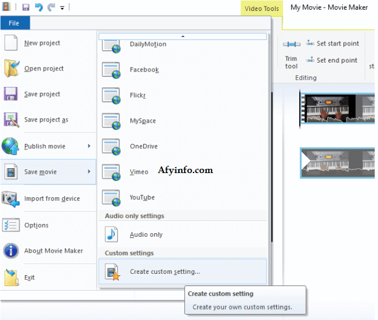
Task: Click the Save movie filmstrip icon
Action: pyautogui.click(x=11, y=171)
